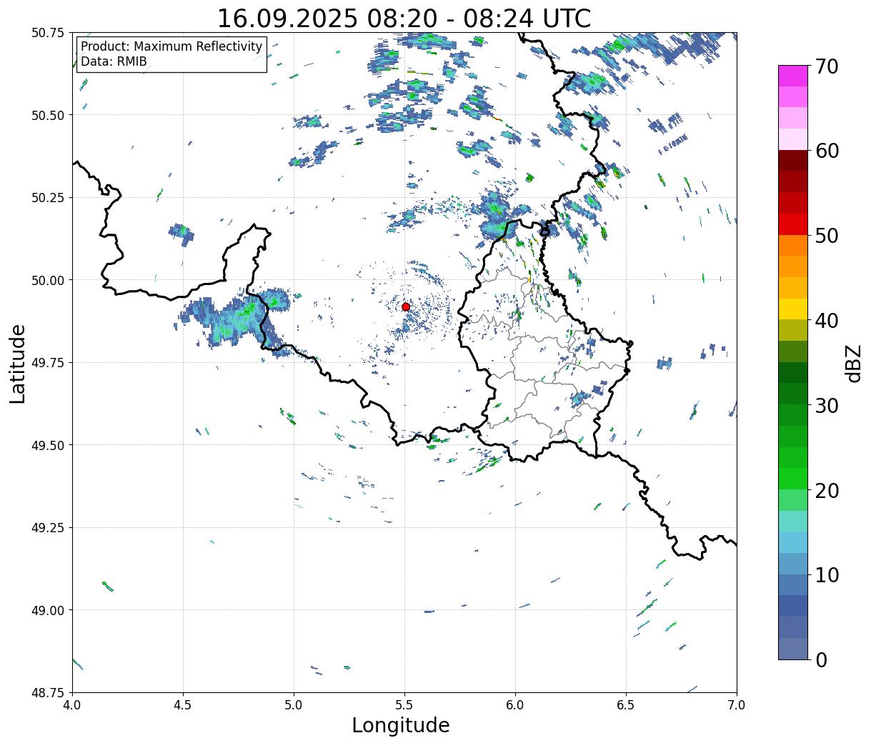Click latitude tick label 49.75
This screenshot has height=743, width=871.
[48, 363]
